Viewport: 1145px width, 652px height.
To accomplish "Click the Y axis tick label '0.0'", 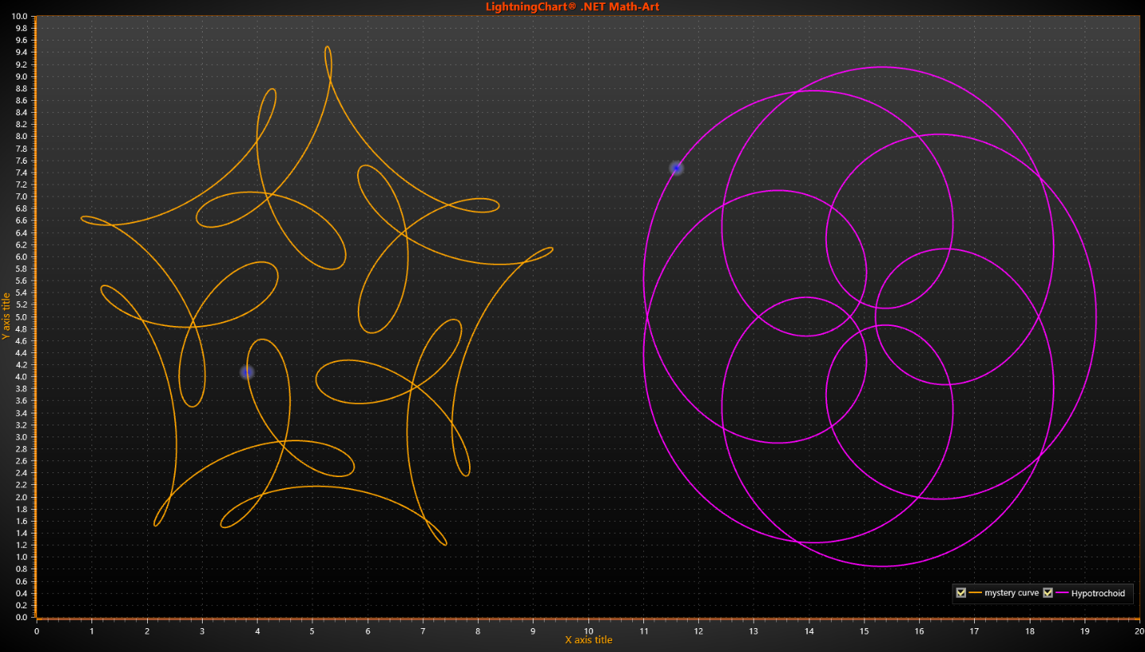I will (21, 618).
